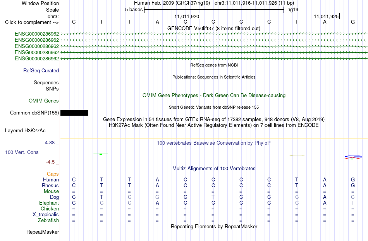Open the OMIM Genes track label
The width and height of the screenshot is (368, 241).
click(44, 101)
